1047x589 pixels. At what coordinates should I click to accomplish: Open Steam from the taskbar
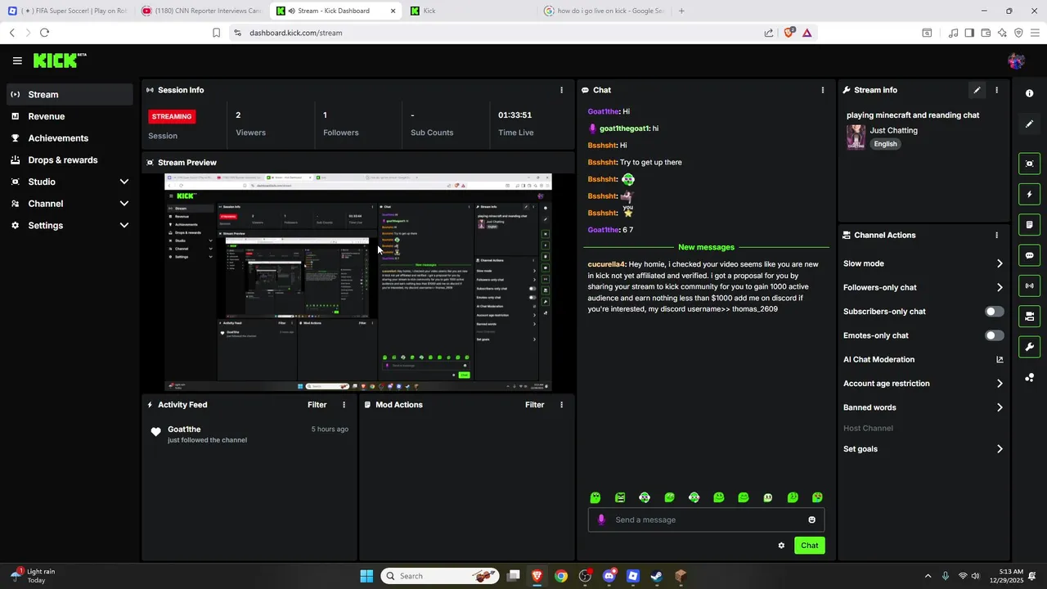click(656, 576)
